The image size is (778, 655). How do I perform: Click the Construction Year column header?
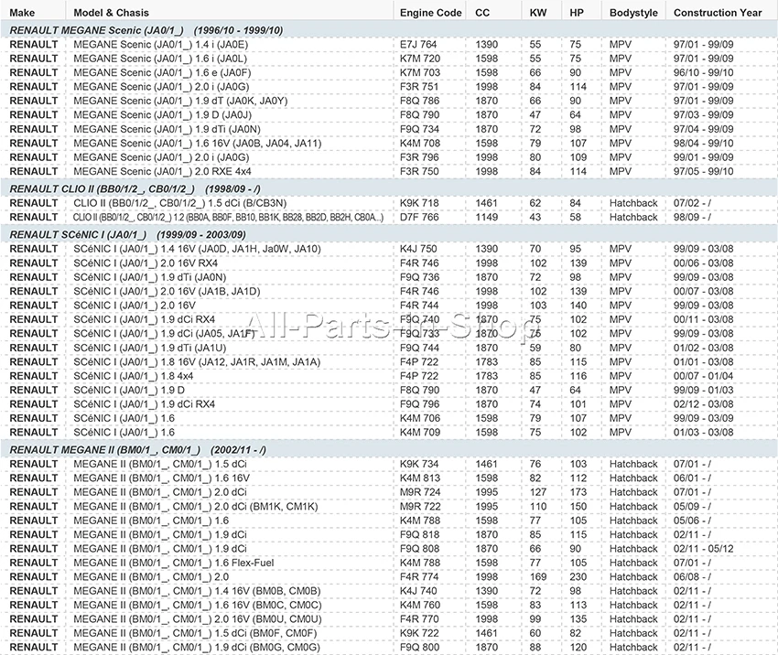pyautogui.click(x=718, y=13)
